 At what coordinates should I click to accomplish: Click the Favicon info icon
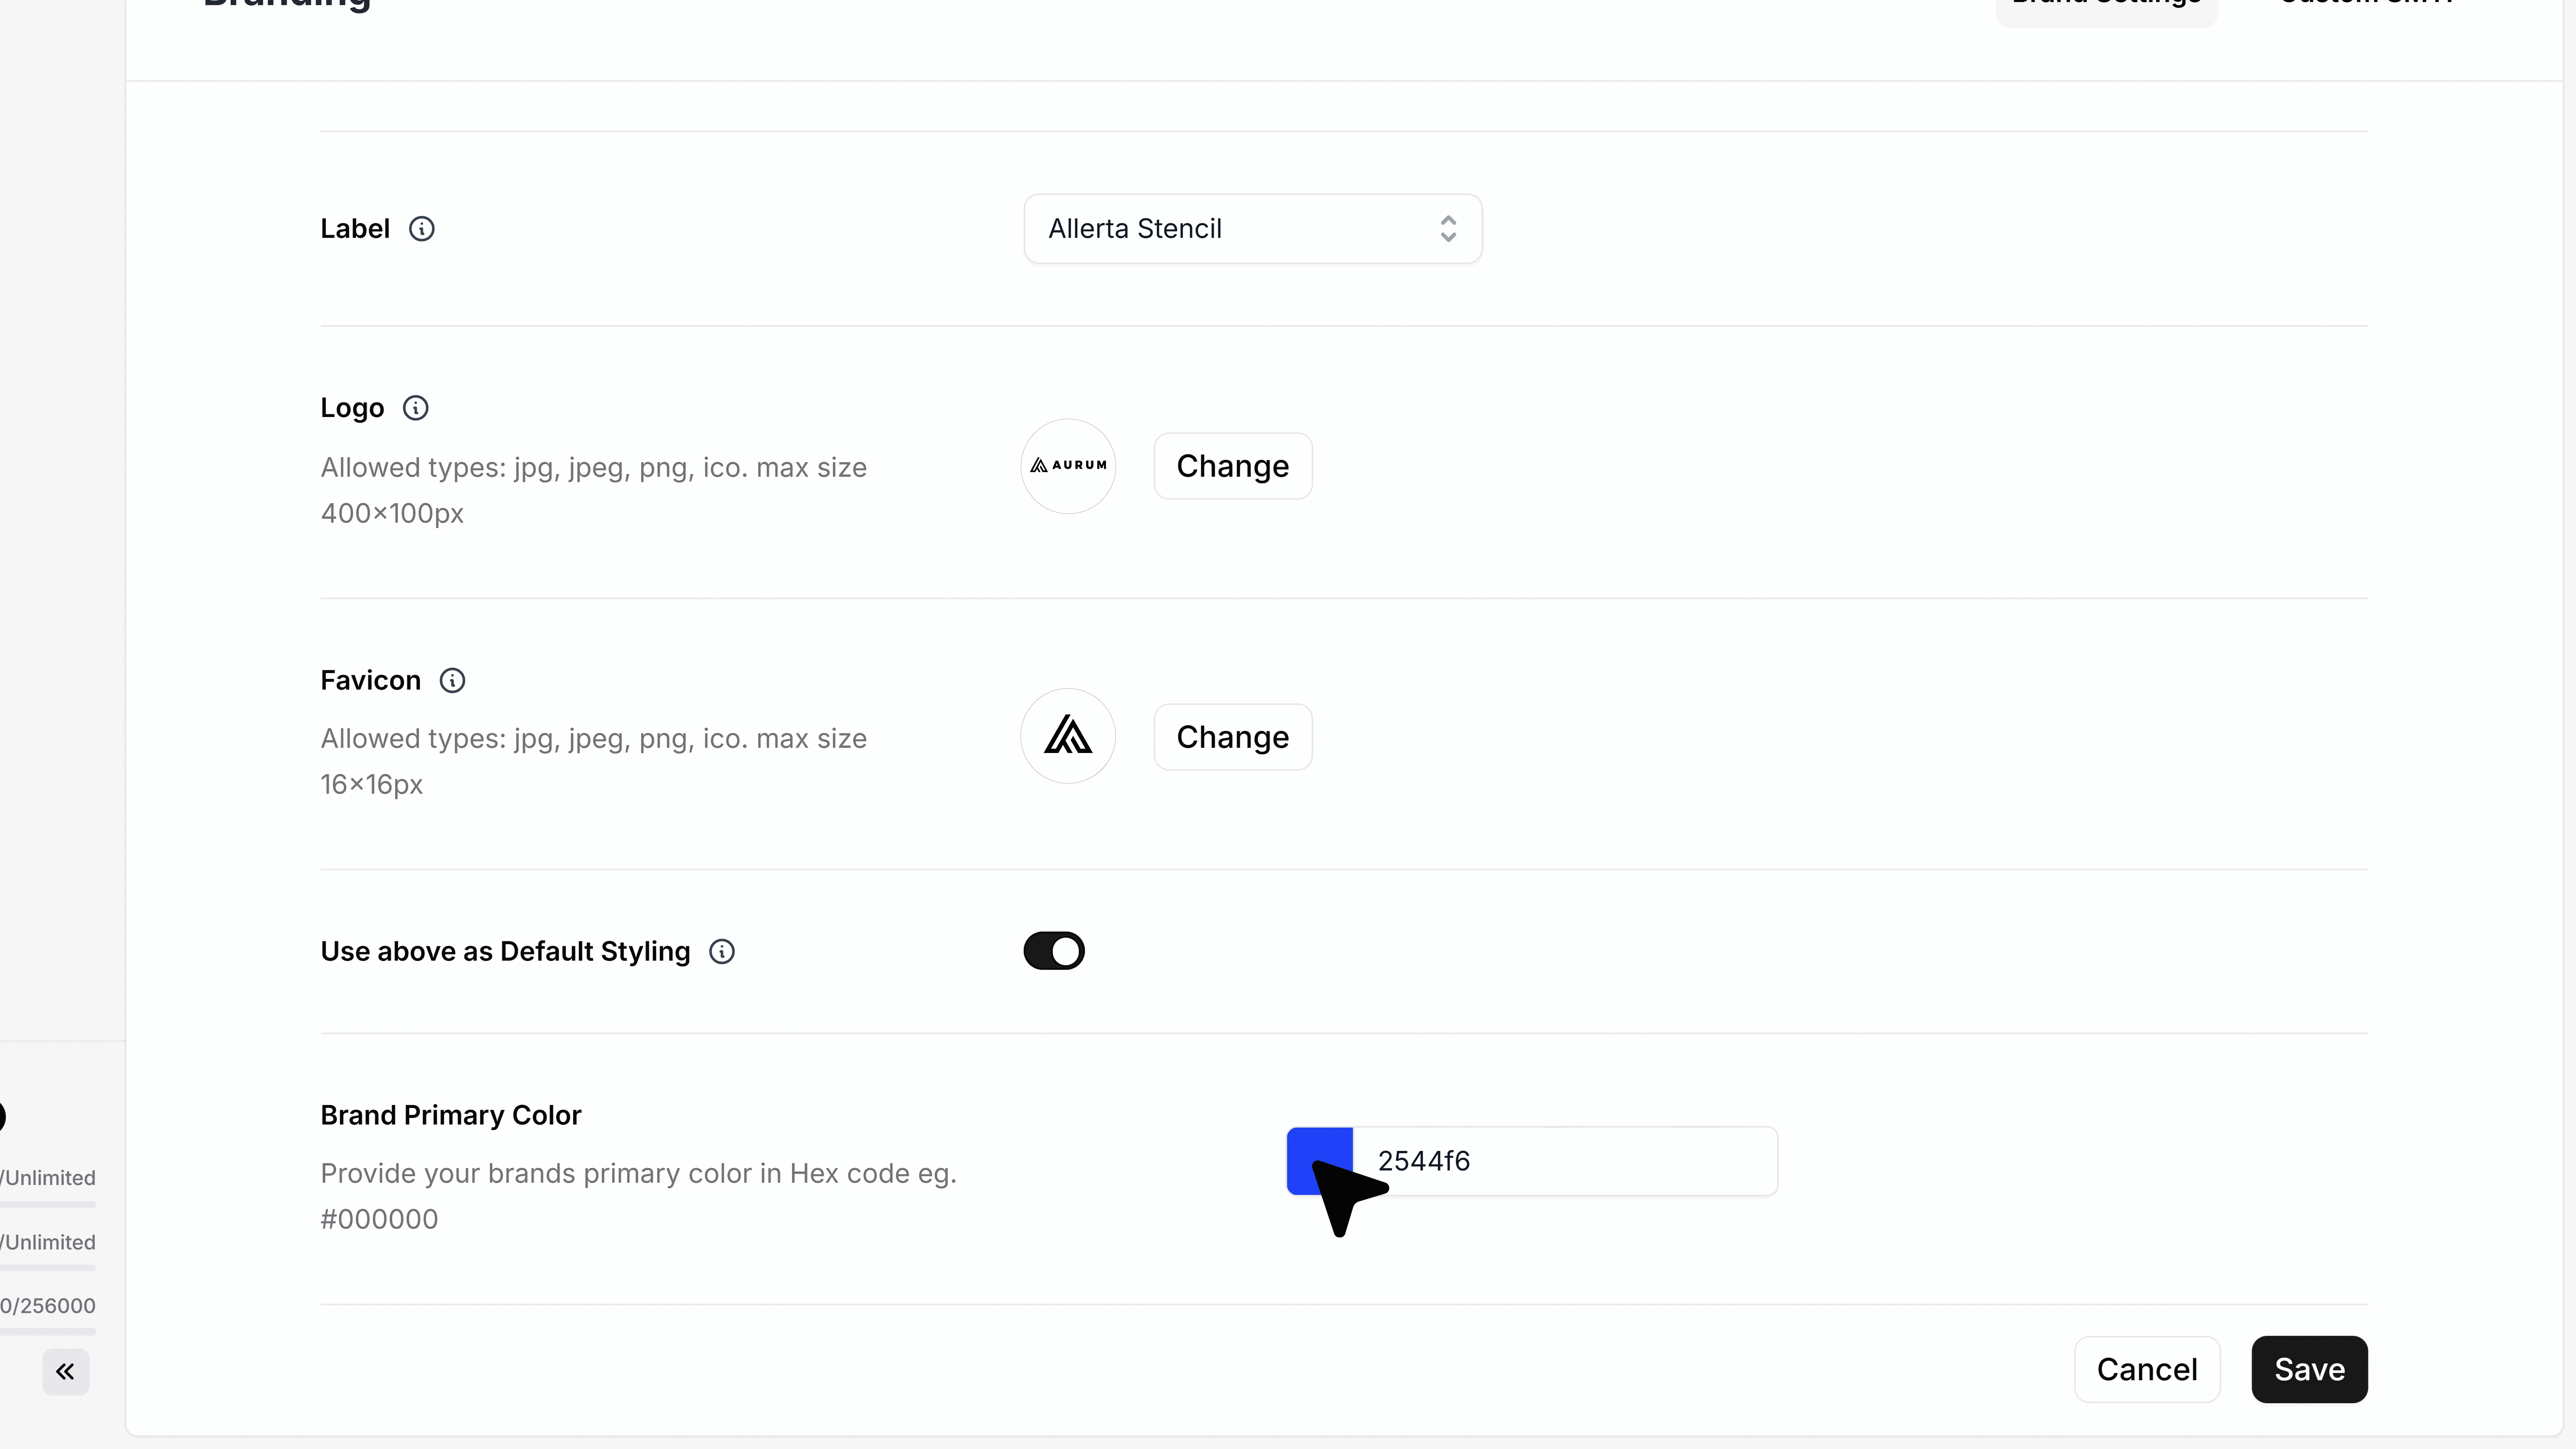click(x=453, y=681)
